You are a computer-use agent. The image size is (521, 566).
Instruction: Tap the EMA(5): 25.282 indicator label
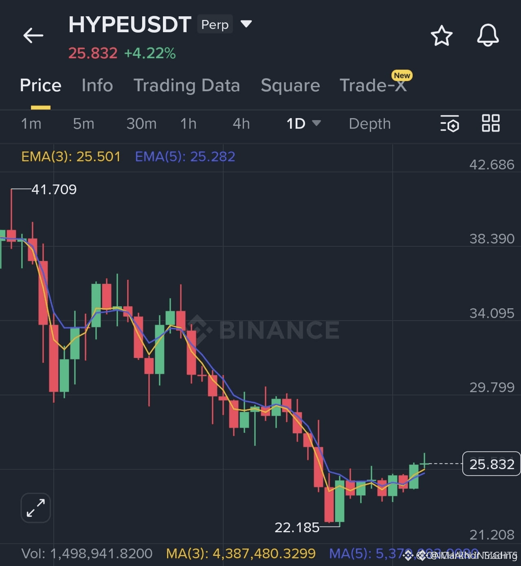(x=185, y=156)
